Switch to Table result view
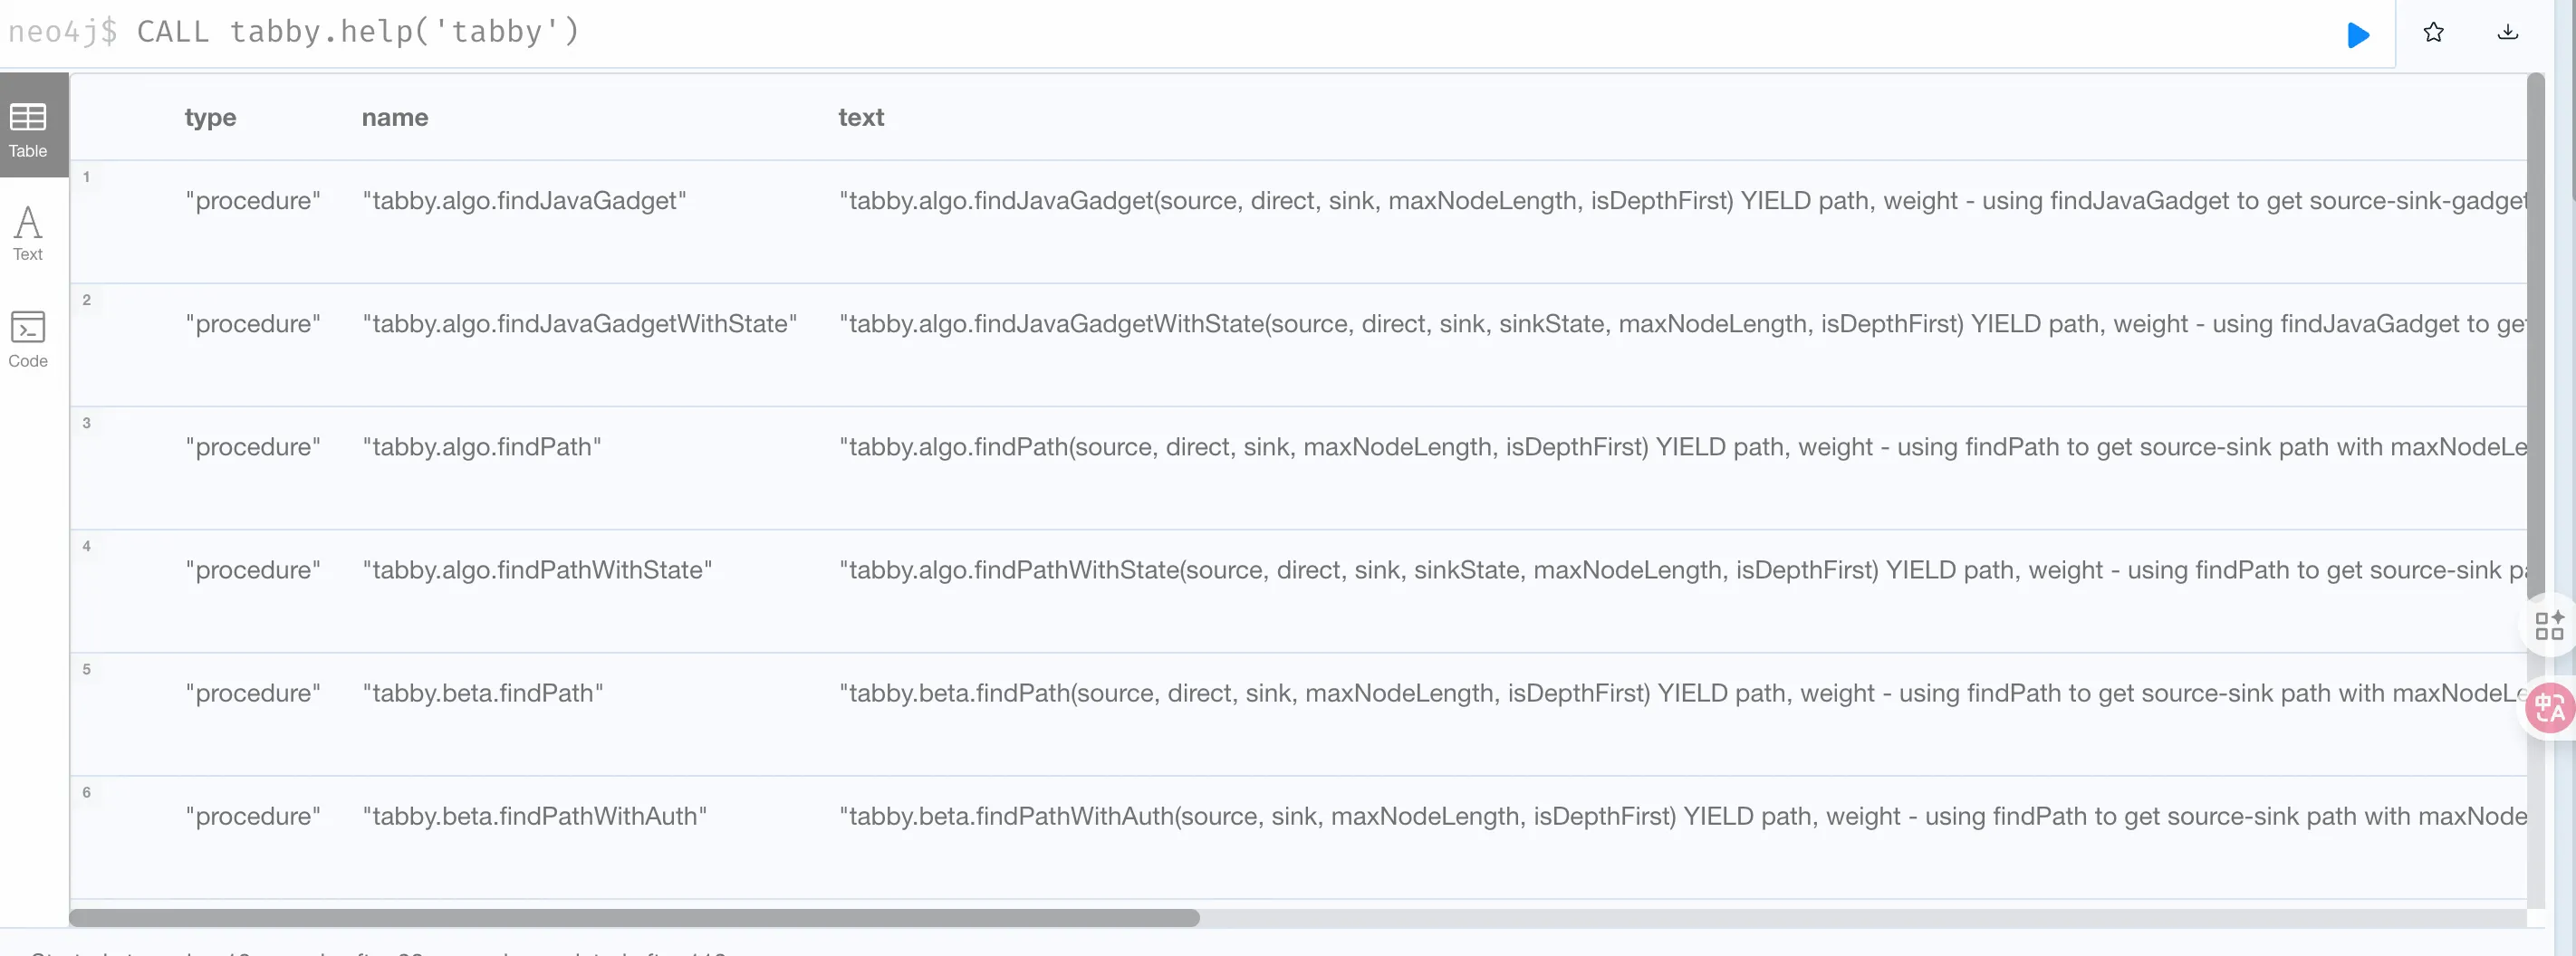2576x956 pixels. coord(28,129)
